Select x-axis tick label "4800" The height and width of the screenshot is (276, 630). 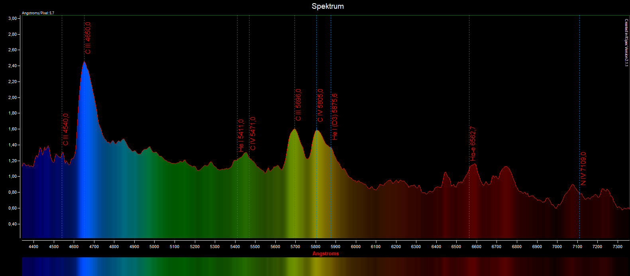click(x=114, y=247)
